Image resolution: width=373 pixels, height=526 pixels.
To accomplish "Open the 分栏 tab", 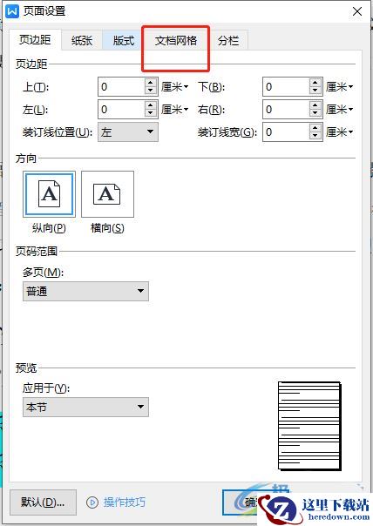I will (228, 41).
